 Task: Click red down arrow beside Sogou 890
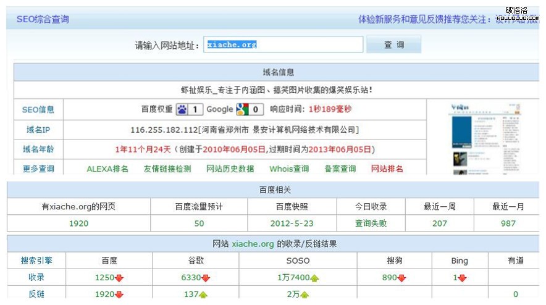402,278
